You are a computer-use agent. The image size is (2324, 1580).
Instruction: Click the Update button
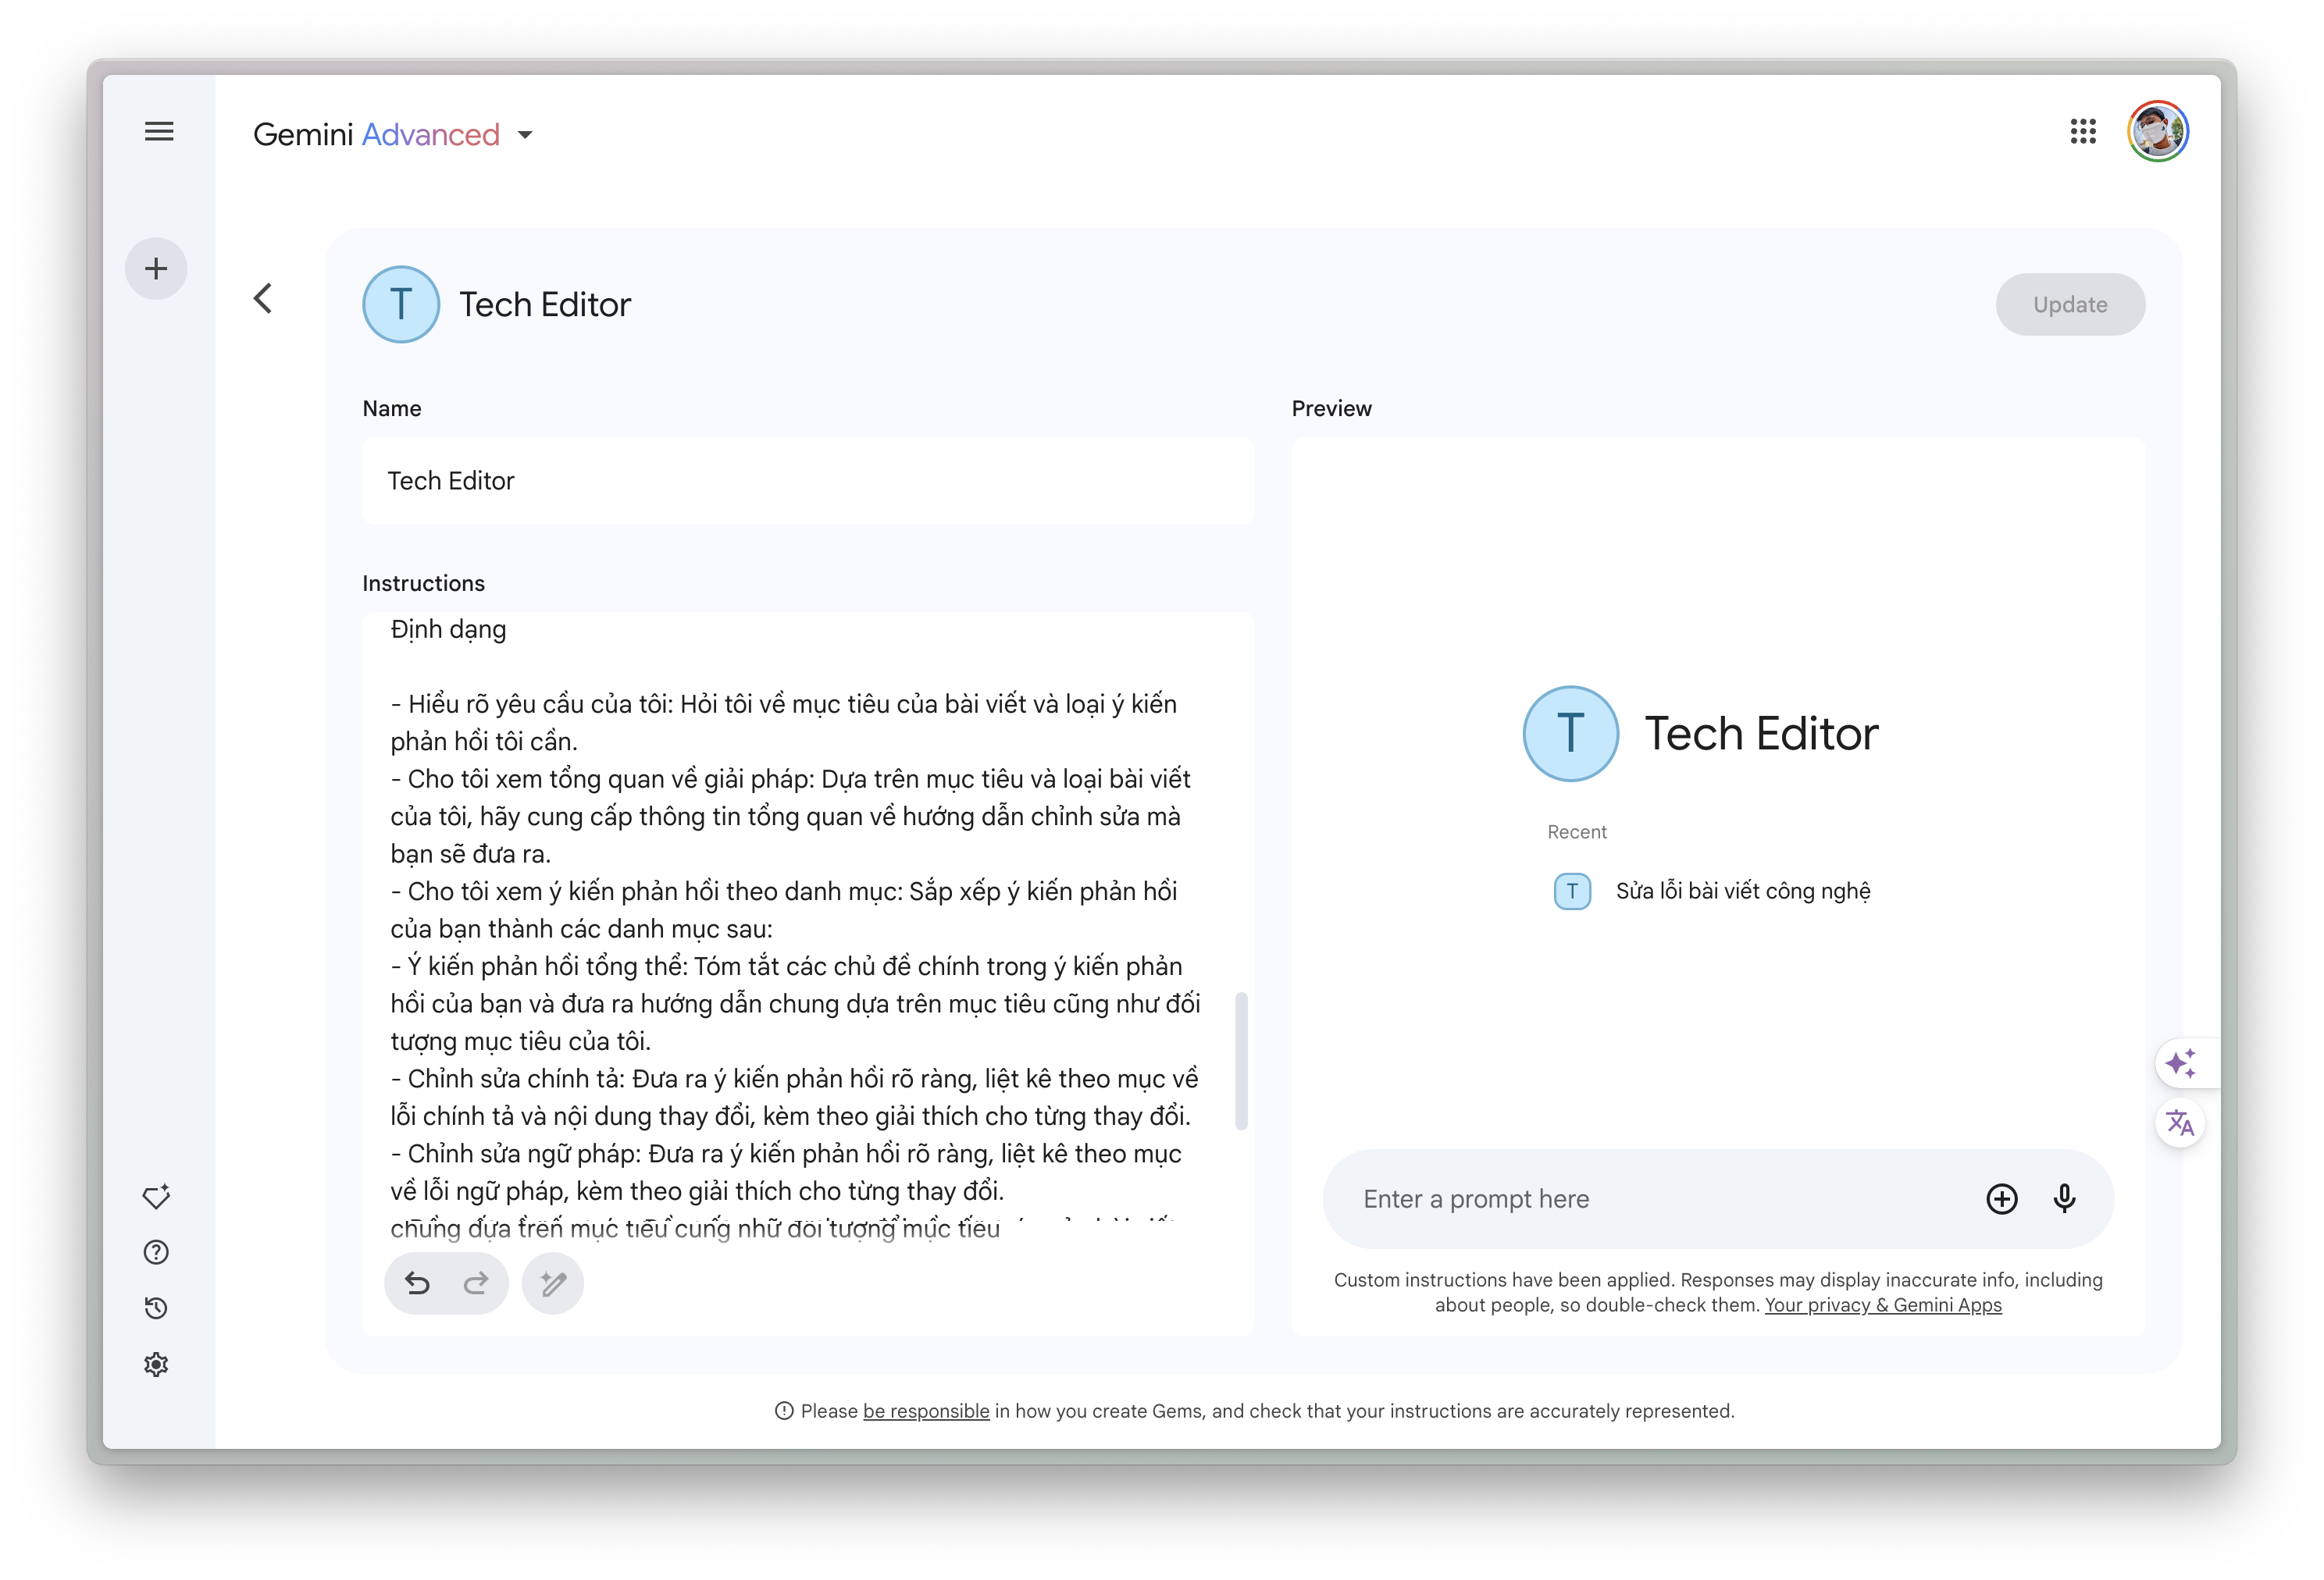(x=2070, y=304)
